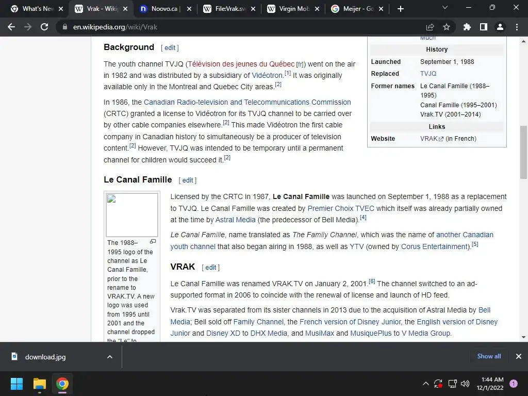Viewport: 528px width, 396px height.
Task: Open the tab search chevron
Action: tap(445, 7)
